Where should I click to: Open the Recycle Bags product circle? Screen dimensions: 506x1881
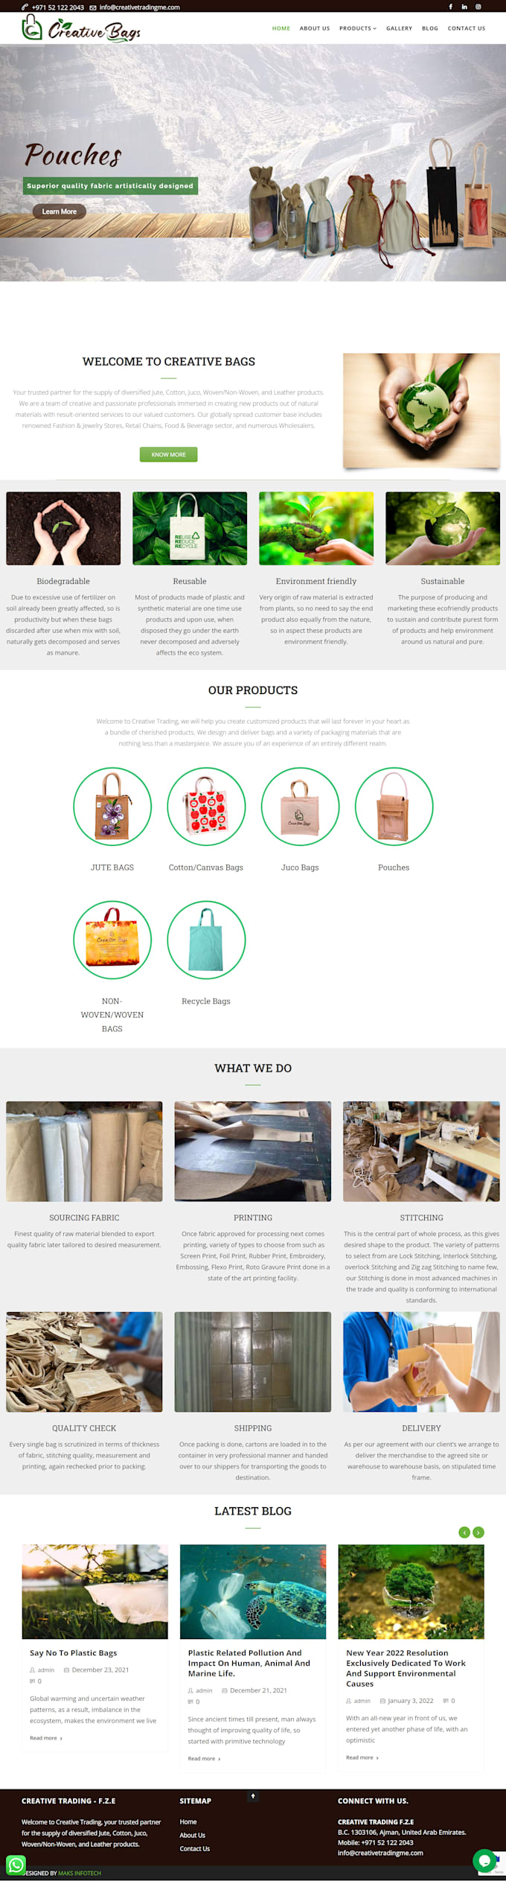tap(206, 940)
